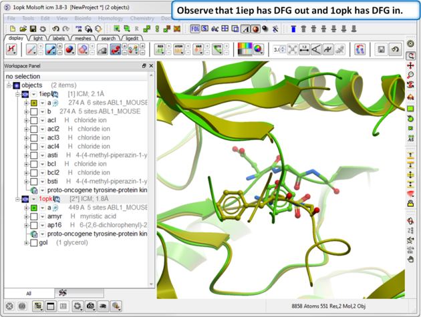Expand the asti ligand tree entry
Image resolution: width=421 pixels, height=317 pixels.
click(x=26, y=155)
